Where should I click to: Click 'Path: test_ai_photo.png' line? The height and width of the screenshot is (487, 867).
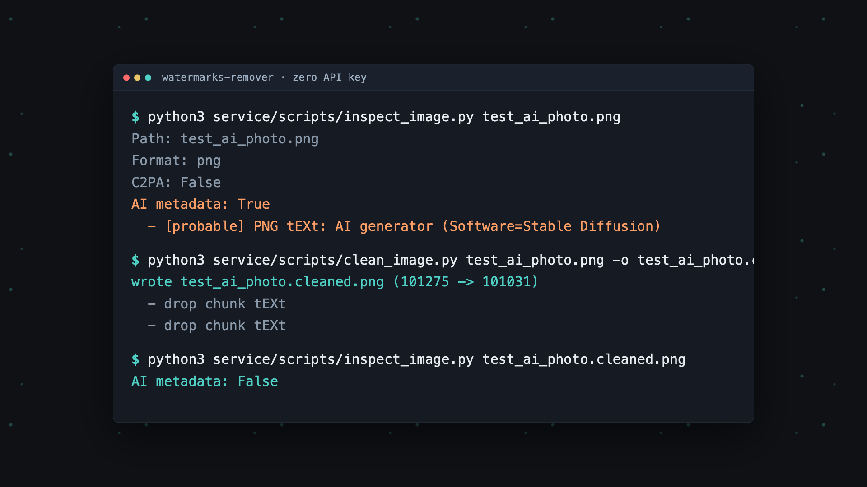[225, 139]
